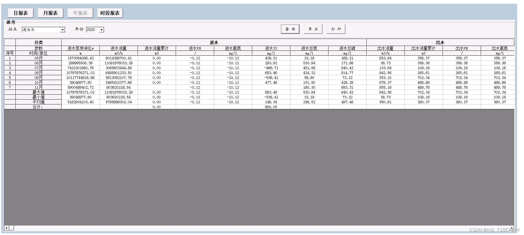Image resolution: width=524 pixels, height=235 pixels.
Task: Select the 出水流量累计 column header
Action: 424,48
